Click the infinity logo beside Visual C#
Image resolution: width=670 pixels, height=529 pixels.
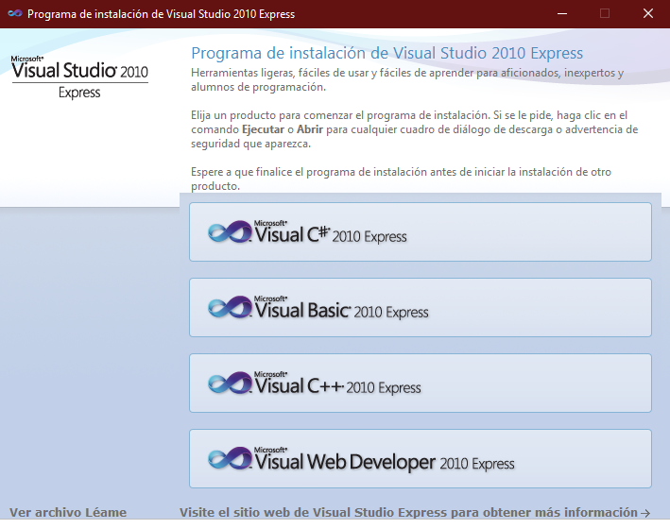230,232
